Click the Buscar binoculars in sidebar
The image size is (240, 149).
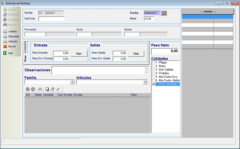tap(5, 25)
